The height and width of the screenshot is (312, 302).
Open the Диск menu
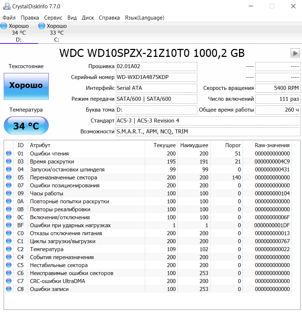[88, 18]
